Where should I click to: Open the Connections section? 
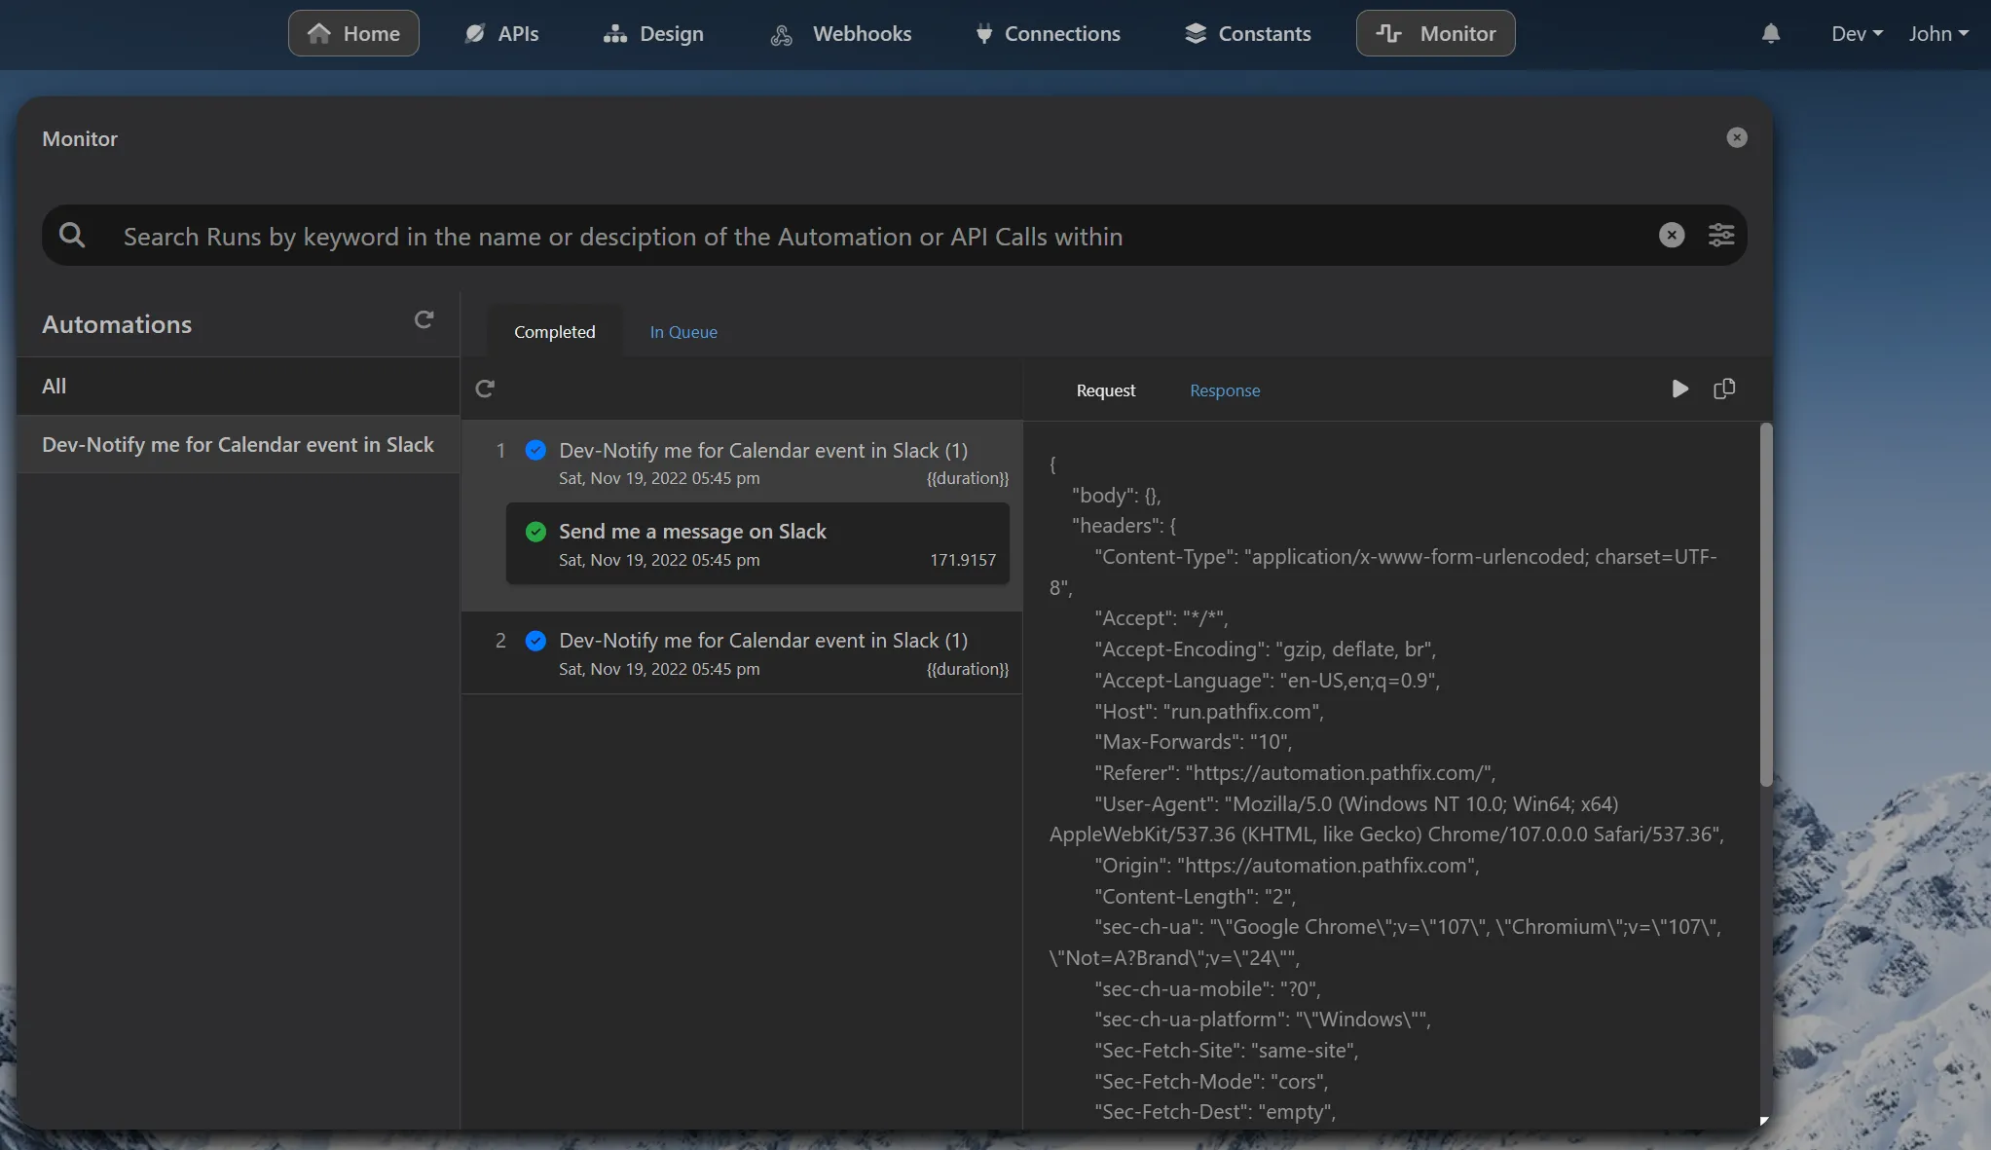click(1048, 33)
